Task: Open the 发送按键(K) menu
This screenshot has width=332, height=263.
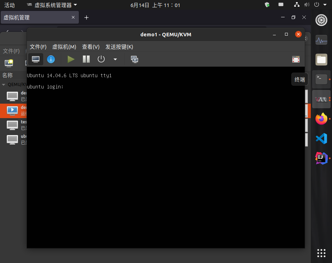Action: [119, 47]
